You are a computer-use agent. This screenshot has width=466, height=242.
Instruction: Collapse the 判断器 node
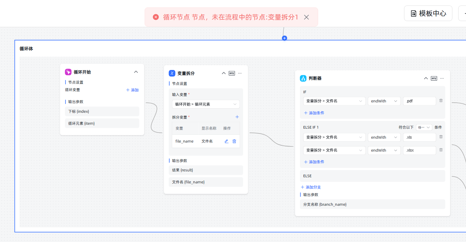(x=426, y=78)
